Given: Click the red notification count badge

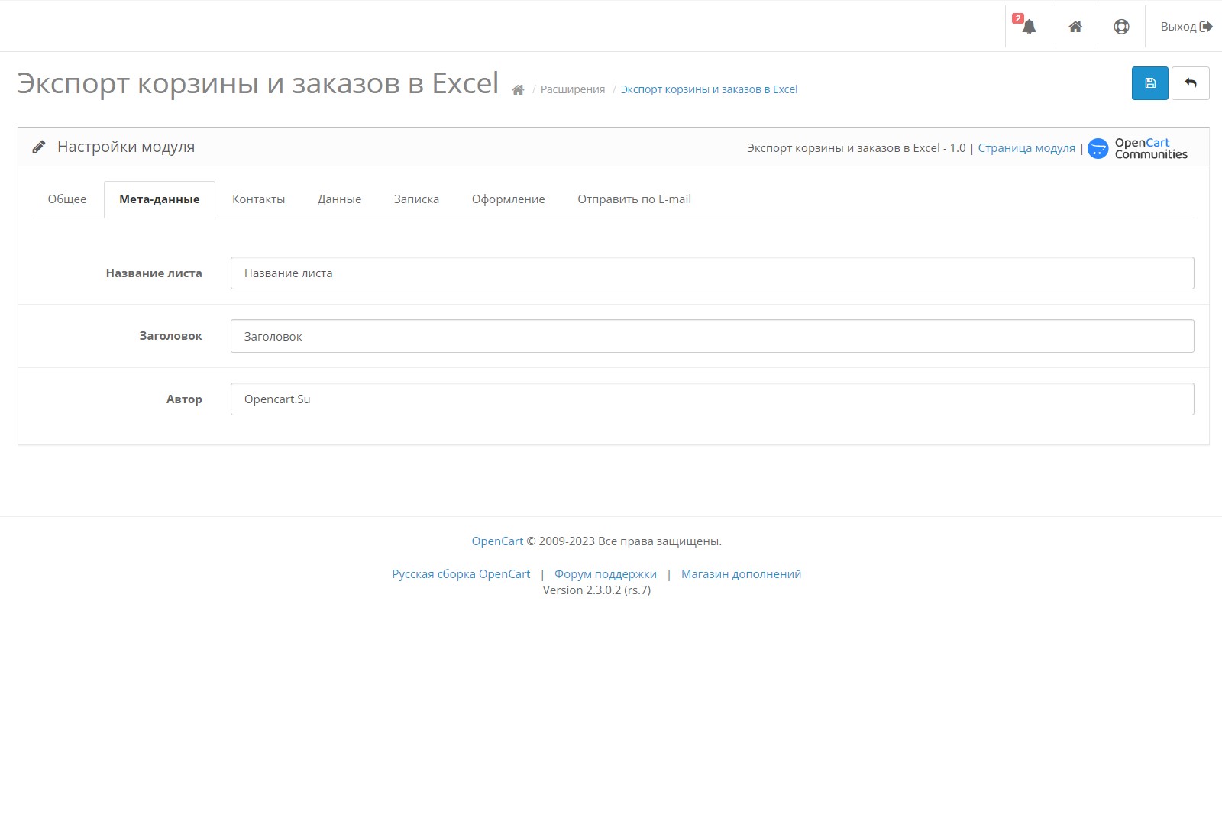Looking at the screenshot, I should tap(1017, 18).
